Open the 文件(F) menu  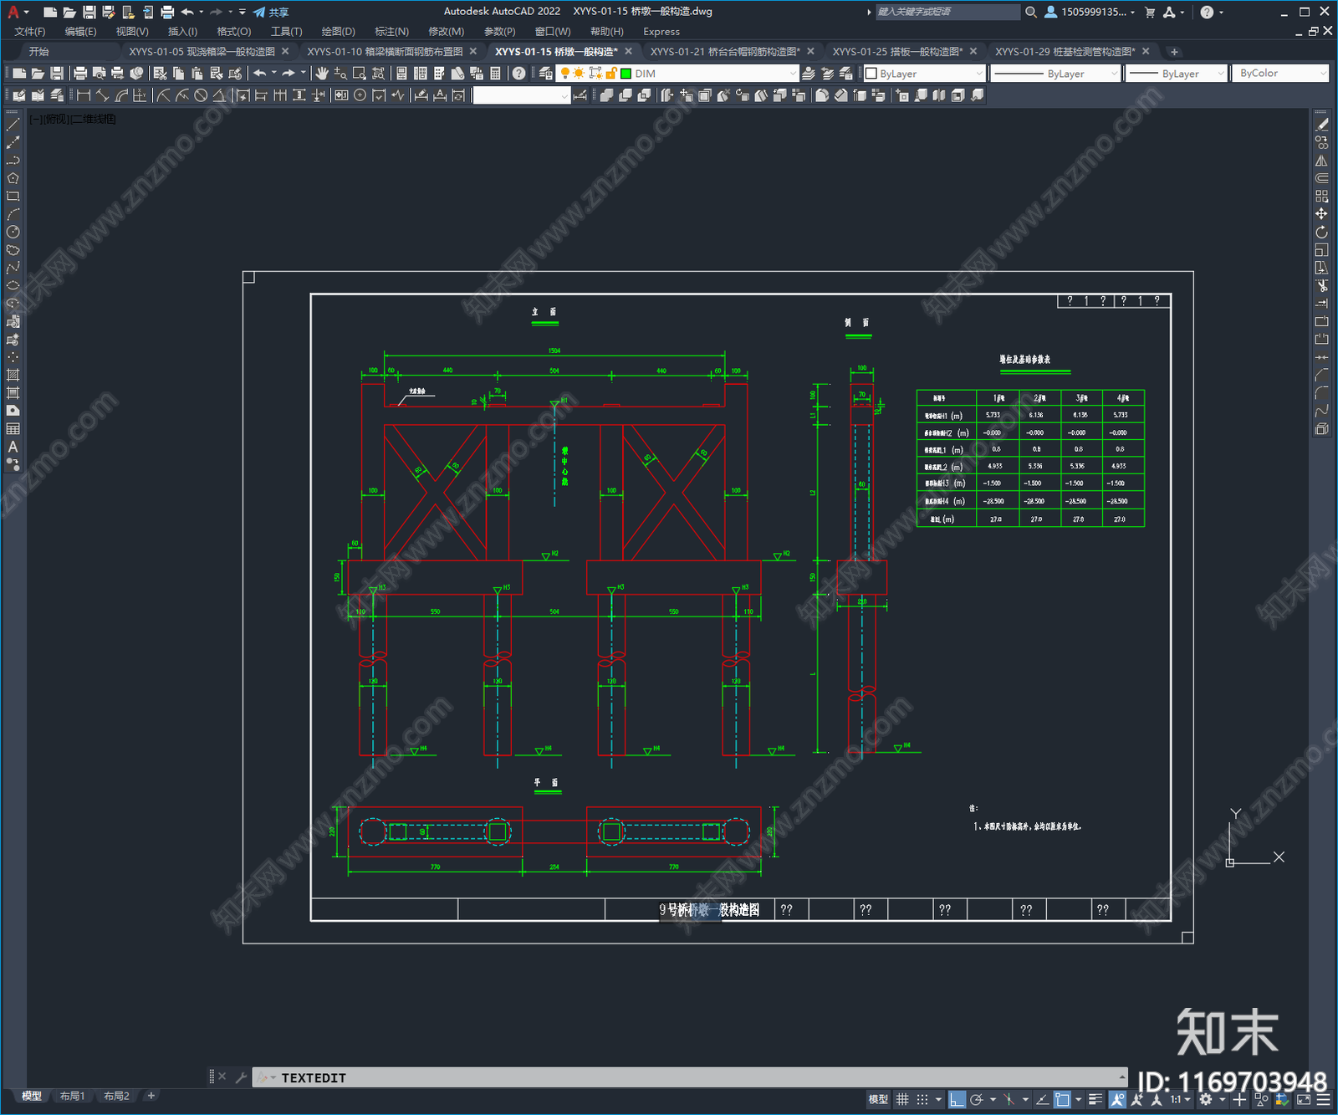[x=30, y=32]
